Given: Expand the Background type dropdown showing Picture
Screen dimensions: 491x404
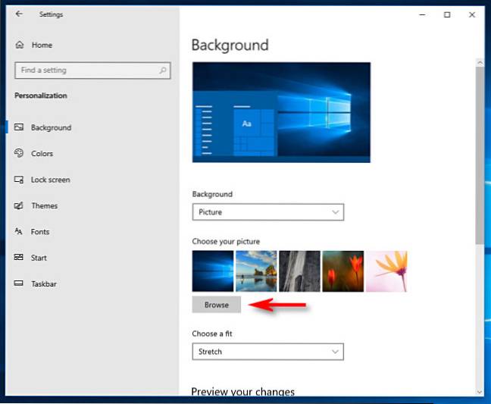Looking at the screenshot, I should [267, 212].
